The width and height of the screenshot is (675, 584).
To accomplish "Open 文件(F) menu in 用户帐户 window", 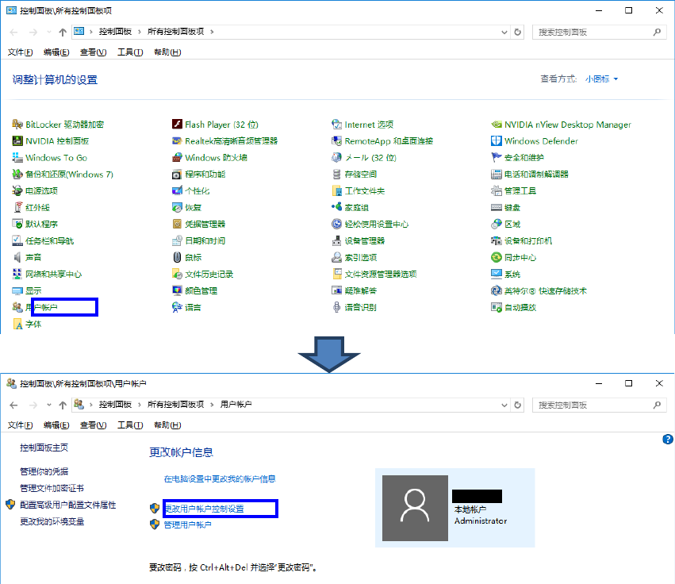I will point(21,425).
